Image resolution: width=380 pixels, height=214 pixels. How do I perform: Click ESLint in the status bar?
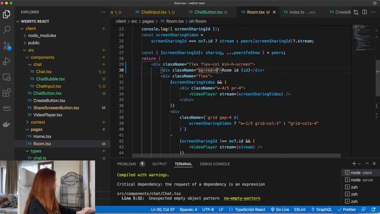pos(300,210)
